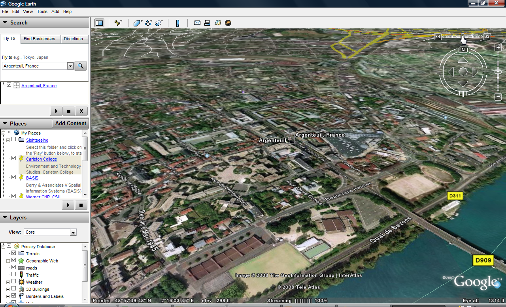506x307 pixels.
Task: Pan the map left with compass arrow
Action: pos(451,72)
